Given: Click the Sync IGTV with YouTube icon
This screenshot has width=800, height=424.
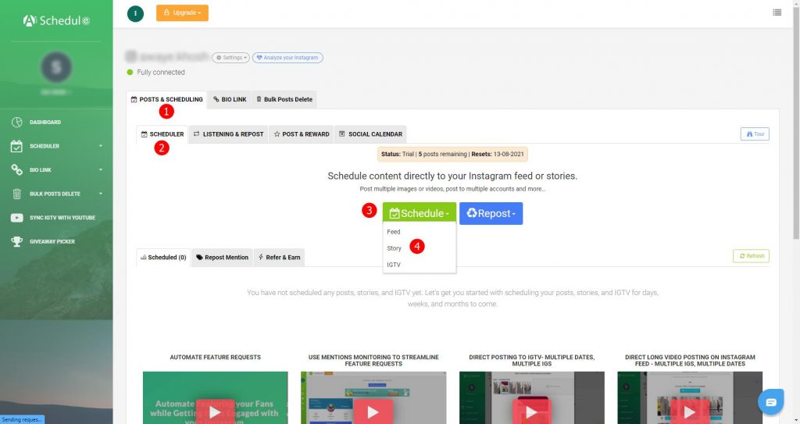Looking at the screenshot, I should pyautogui.click(x=16, y=218).
